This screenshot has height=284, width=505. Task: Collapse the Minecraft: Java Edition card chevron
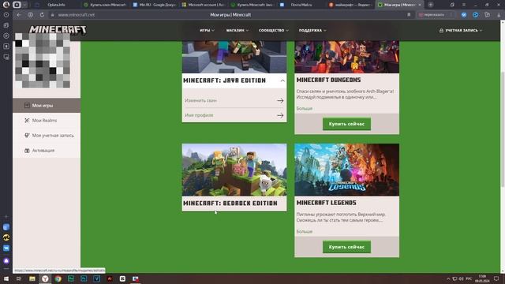pyautogui.click(x=282, y=80)
